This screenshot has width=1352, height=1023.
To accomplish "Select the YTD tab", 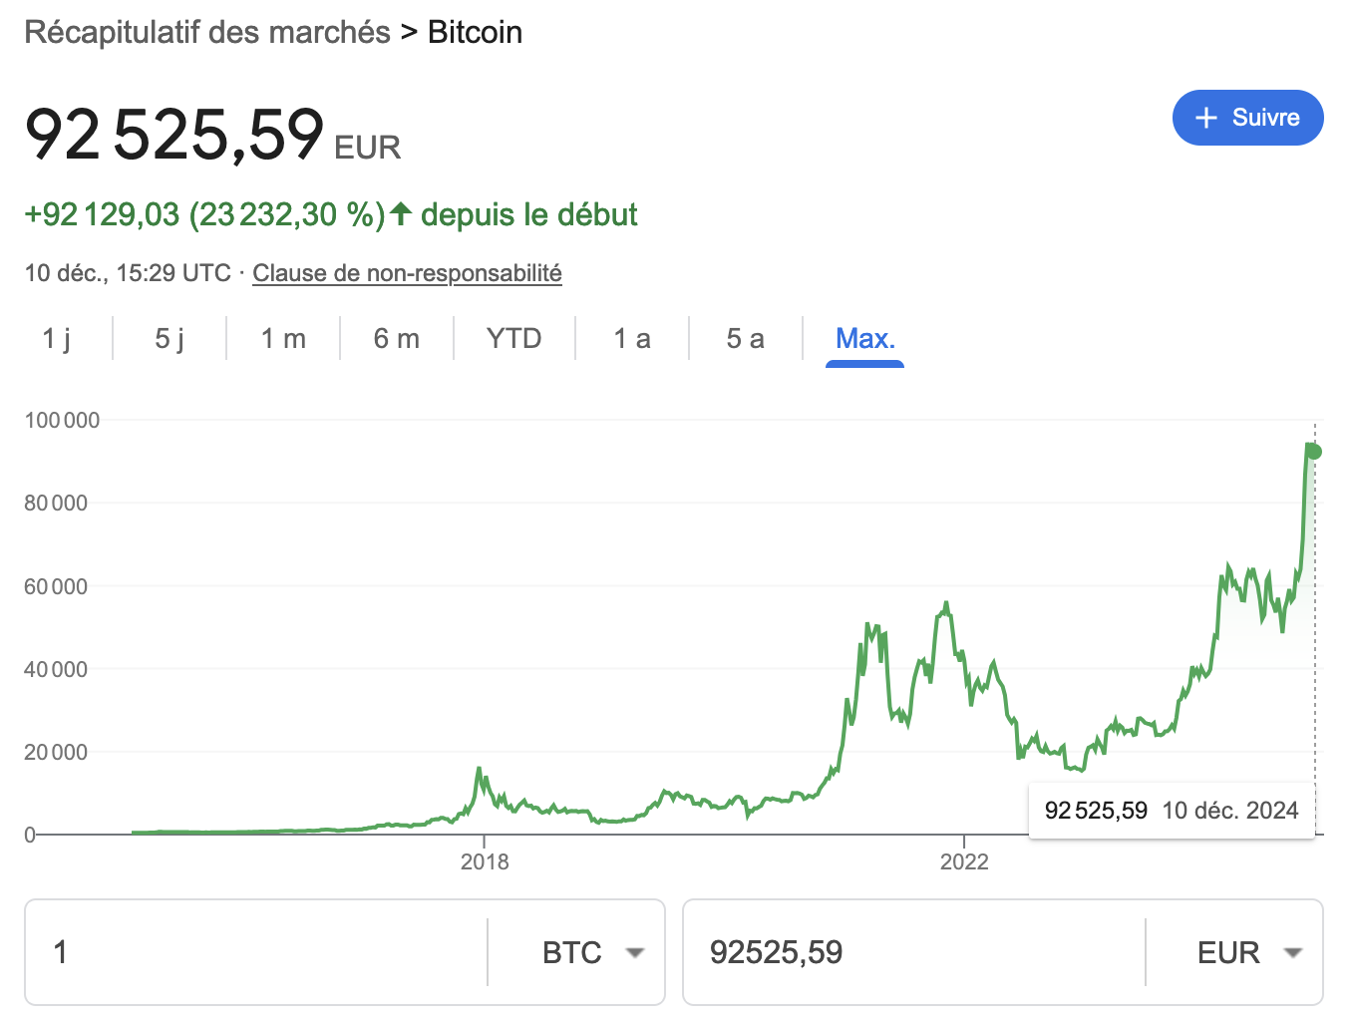I will [513, 339].
